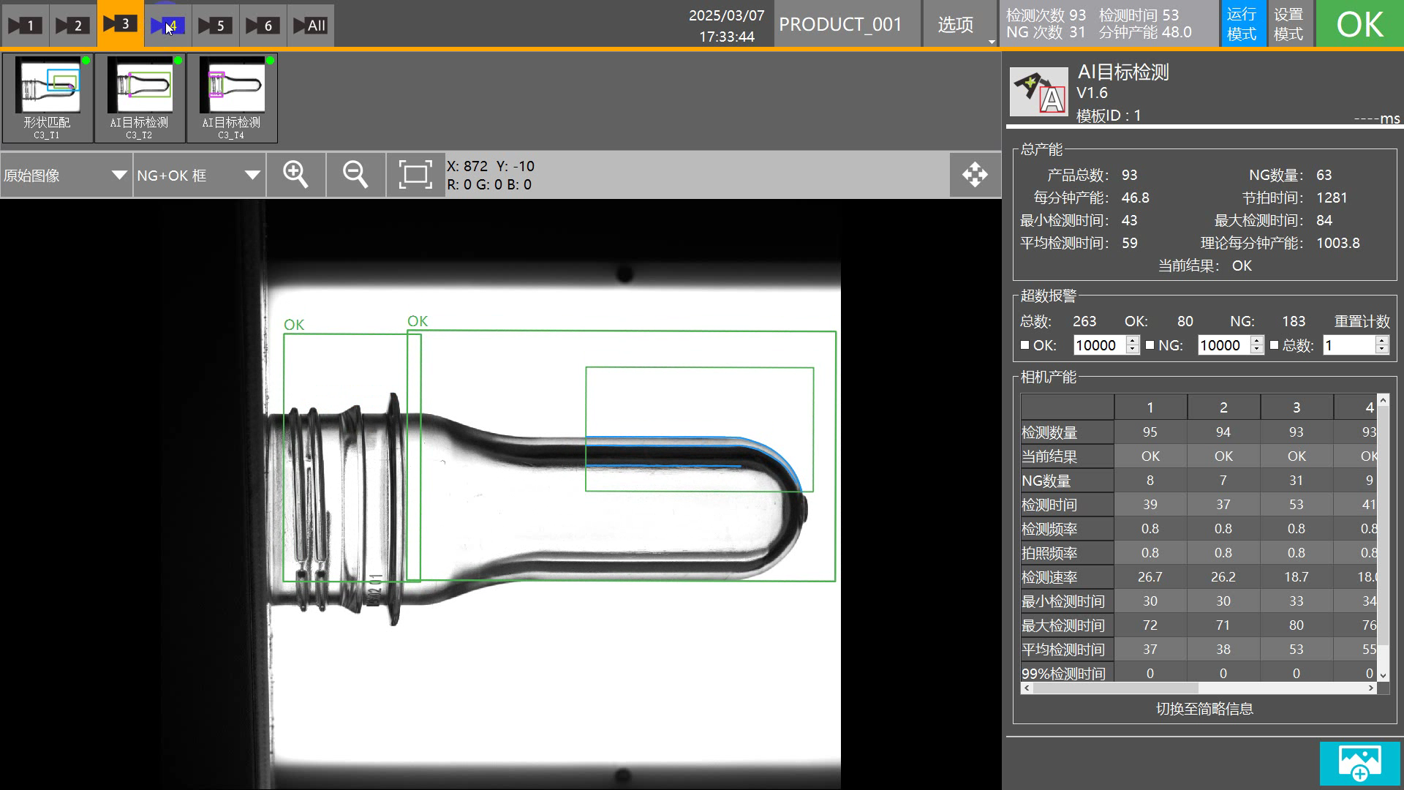Click the zoom in magnifier icon
This screenshot has width=1404, height=790.
click(295, 175)
